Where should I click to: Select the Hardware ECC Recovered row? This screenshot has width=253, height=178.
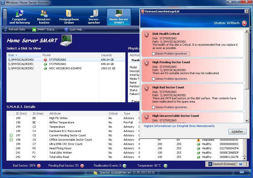[x=73, y=131]
